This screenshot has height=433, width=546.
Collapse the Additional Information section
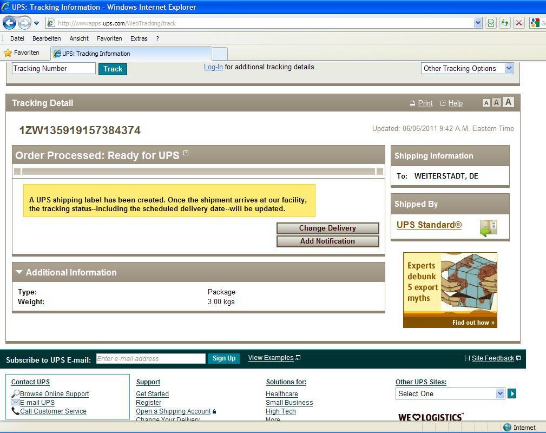click(19, 272)
